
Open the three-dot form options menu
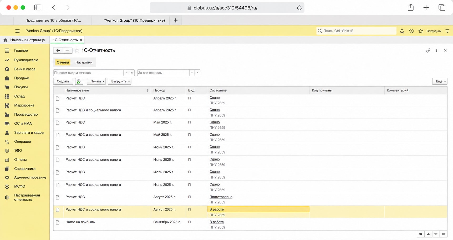(437, 50)
